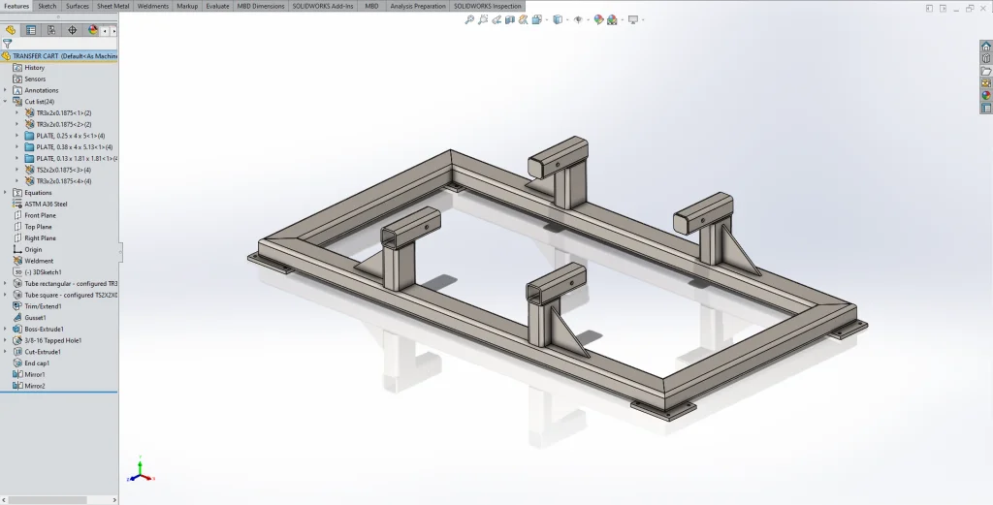993x505 pixels.
Task: Activate the Zoom to Area tool
Action: point(483,19)
